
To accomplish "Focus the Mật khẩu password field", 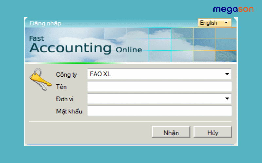I will pyautogui.click(x=159, y=111).
